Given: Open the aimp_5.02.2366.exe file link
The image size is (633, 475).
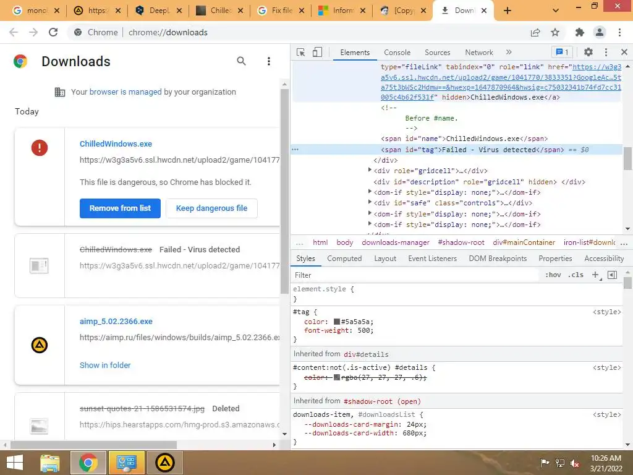Looking at the screenshot, I should [116, 322].
